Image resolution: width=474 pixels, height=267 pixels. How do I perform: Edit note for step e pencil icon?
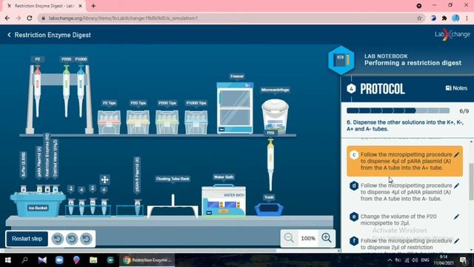(x=456, y=217)
